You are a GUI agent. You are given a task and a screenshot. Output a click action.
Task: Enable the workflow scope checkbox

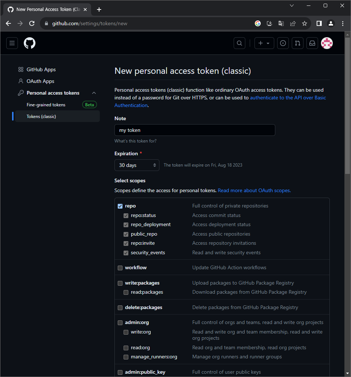pos(120,268)
